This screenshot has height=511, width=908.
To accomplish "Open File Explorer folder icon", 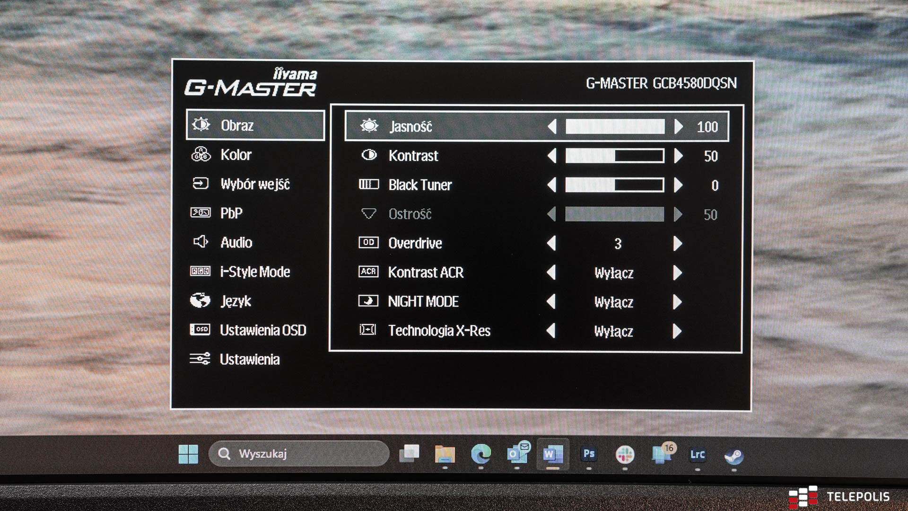I will 445,454.
